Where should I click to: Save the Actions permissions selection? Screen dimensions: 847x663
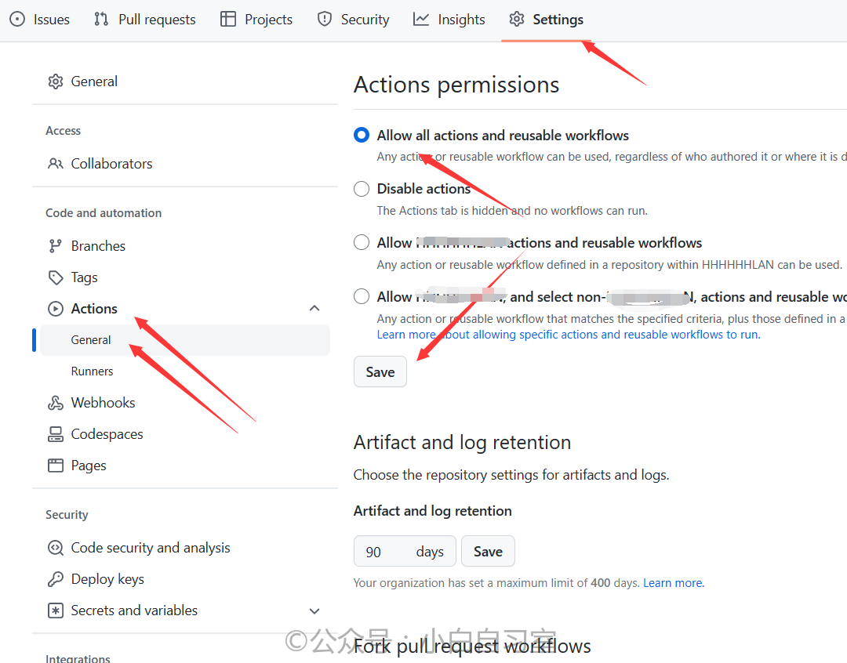pos(380,371)
